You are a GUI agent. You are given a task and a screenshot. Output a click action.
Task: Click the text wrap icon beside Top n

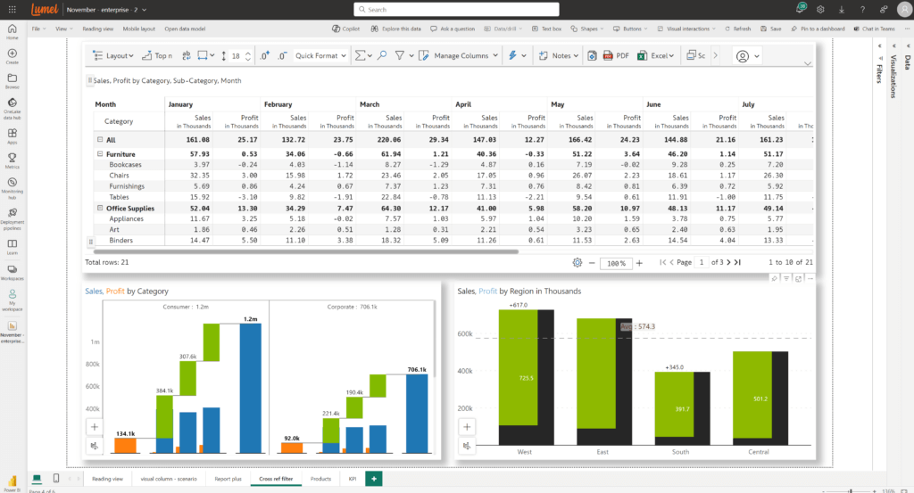187,55
